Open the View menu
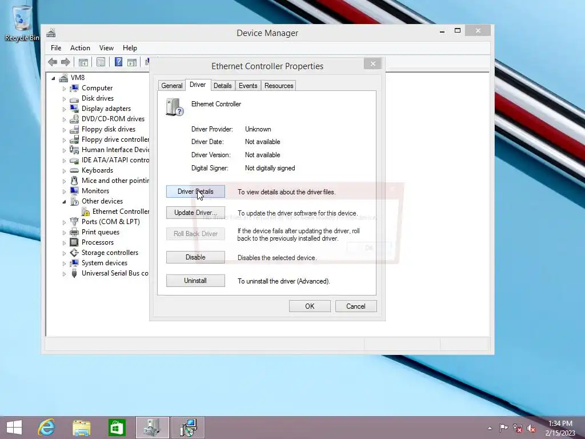585x439 pixels. [106, 48]
